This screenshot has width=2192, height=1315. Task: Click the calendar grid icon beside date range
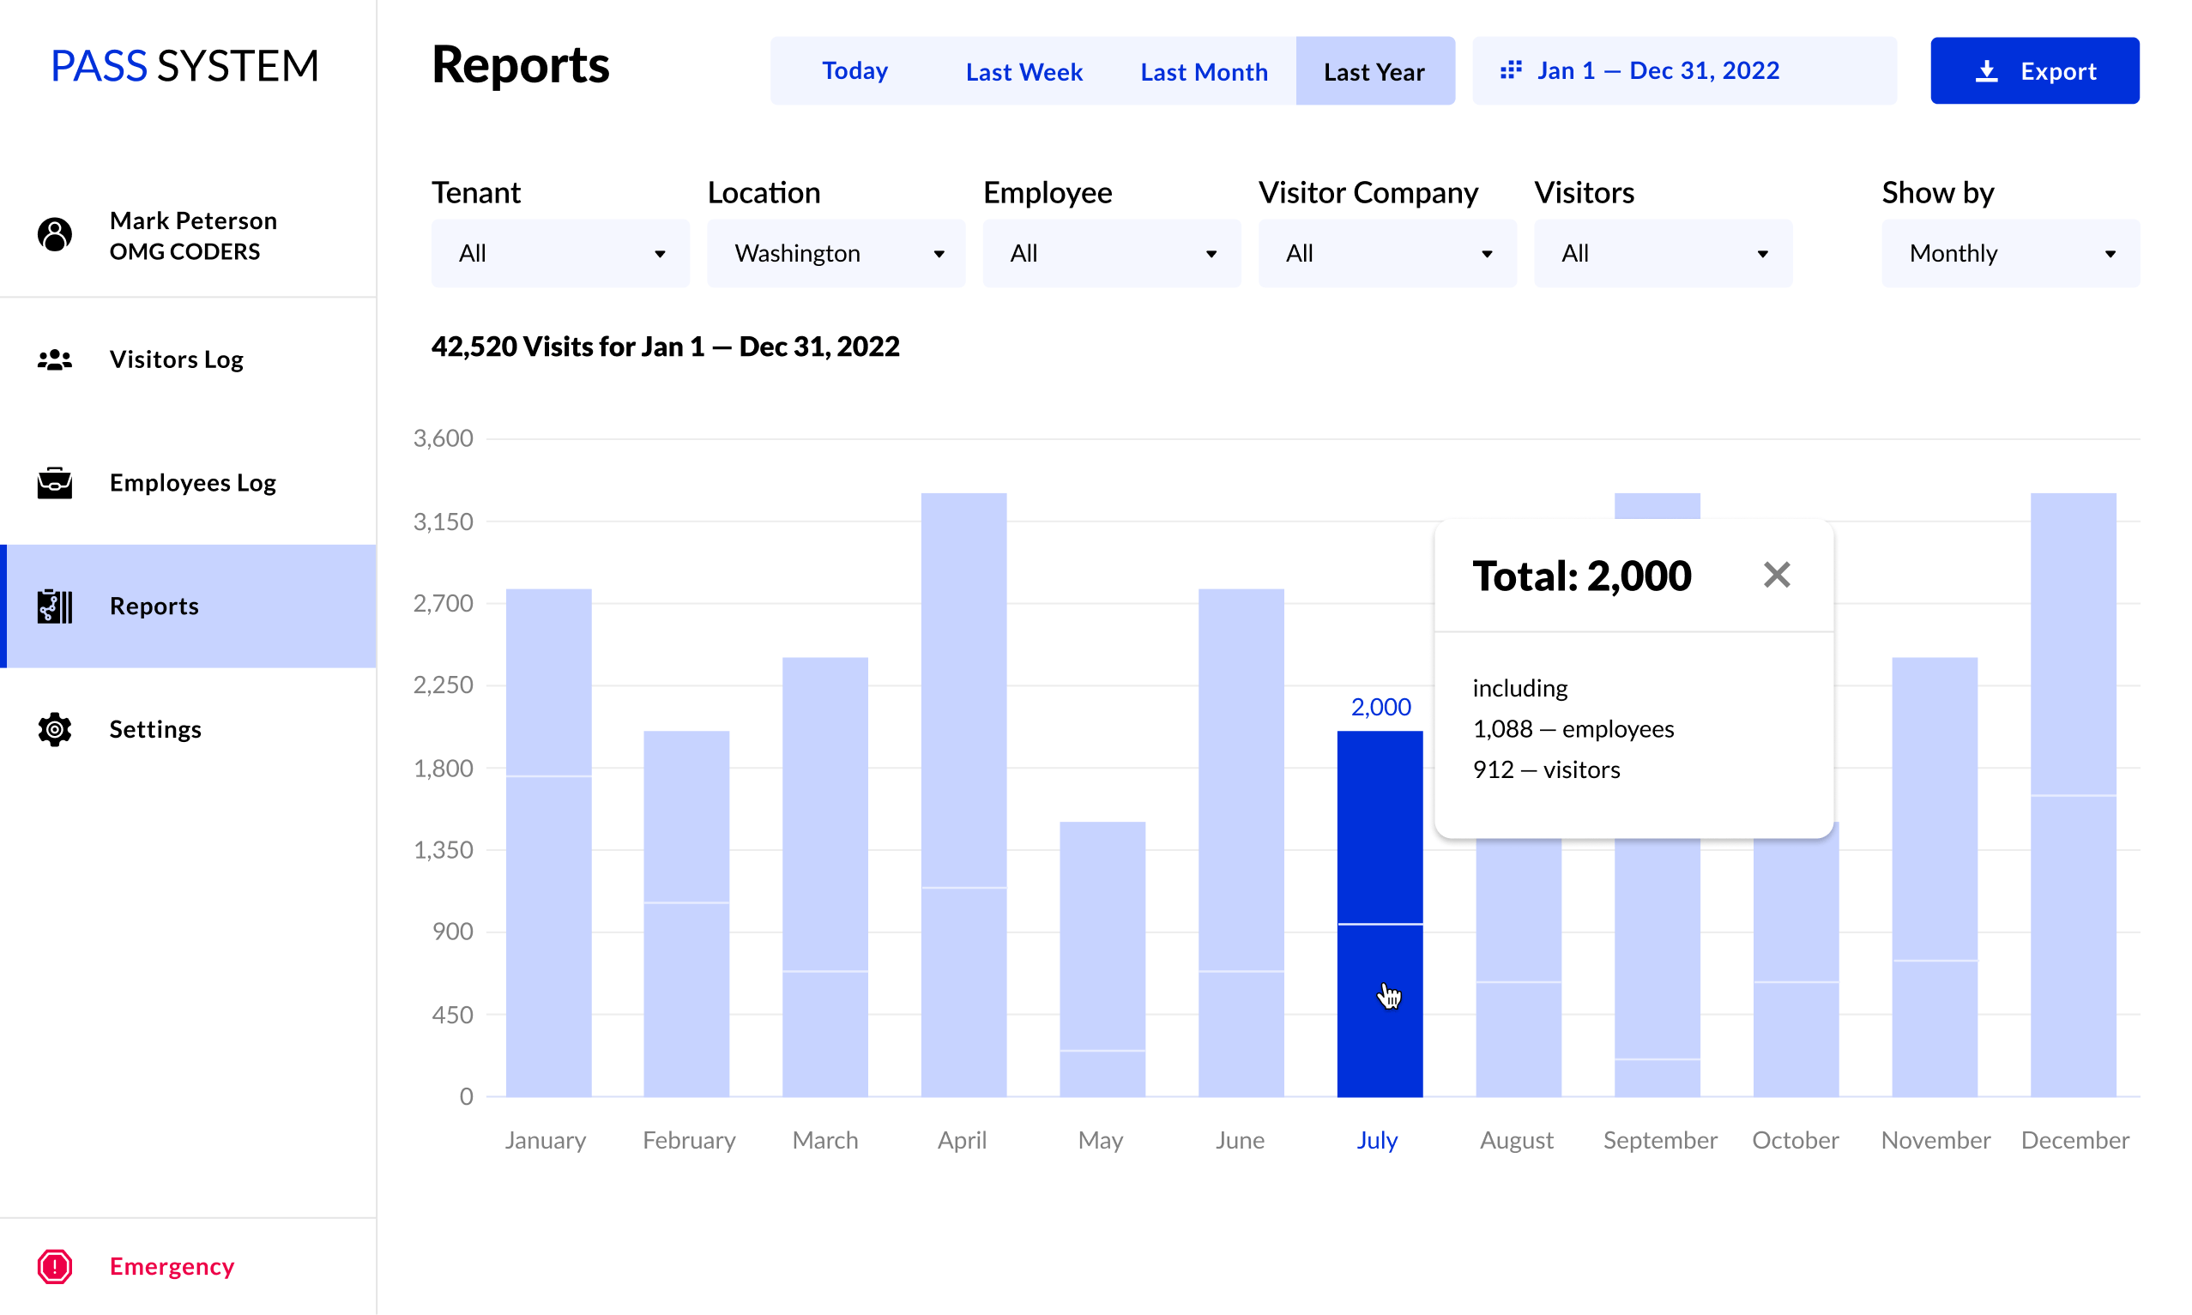pyautogui.click(x=1511, y=70)
